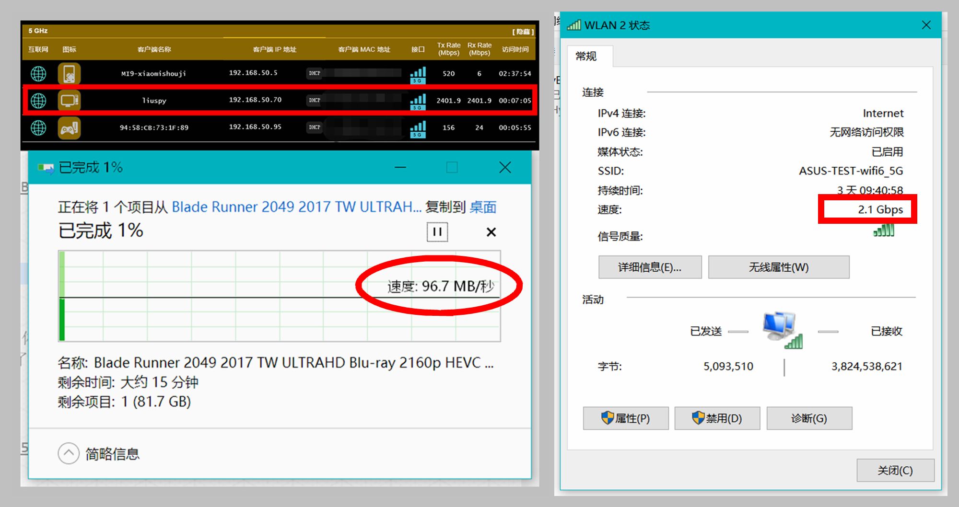Click IP address 192.168.50.70
The width and height of the screenshot is (959, 507).
click(255, 100)
